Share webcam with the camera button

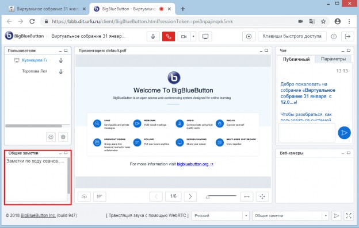pos(184,37)
